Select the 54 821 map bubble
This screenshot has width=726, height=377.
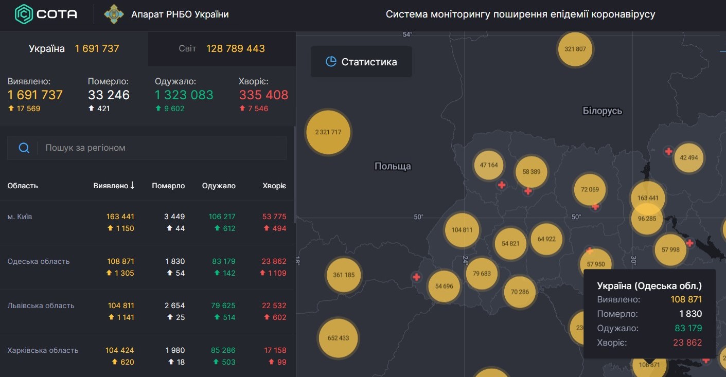(x=510, y=244)
